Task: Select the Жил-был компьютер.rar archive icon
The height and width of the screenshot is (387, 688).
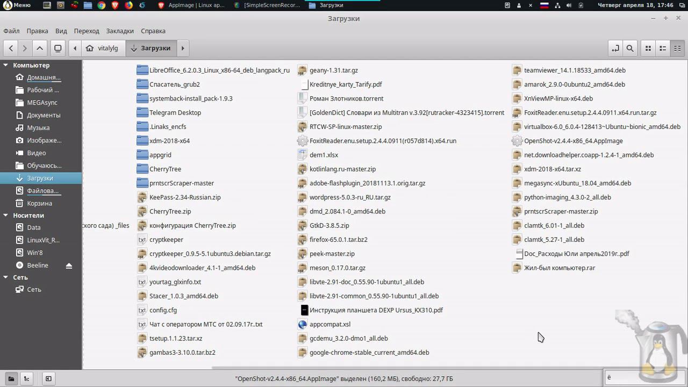Action: point(517,268)
